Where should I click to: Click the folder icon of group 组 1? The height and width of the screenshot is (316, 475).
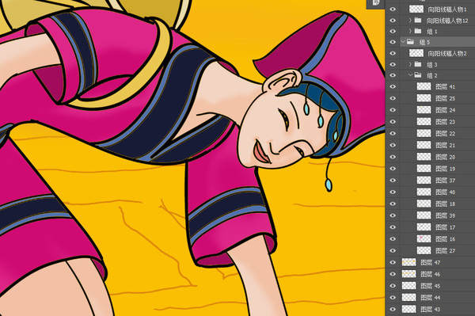[x=418, y=31]
